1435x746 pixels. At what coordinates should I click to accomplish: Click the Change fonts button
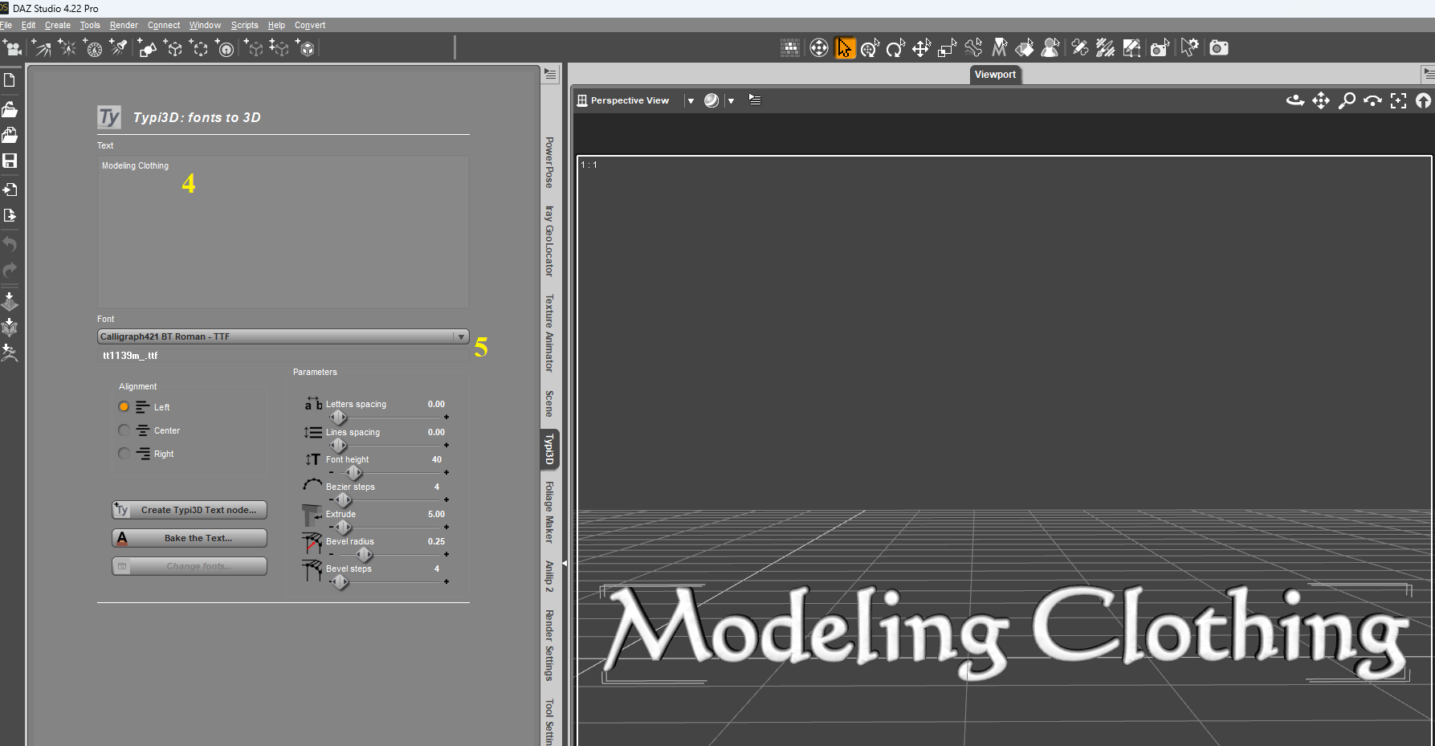point(190,566)
